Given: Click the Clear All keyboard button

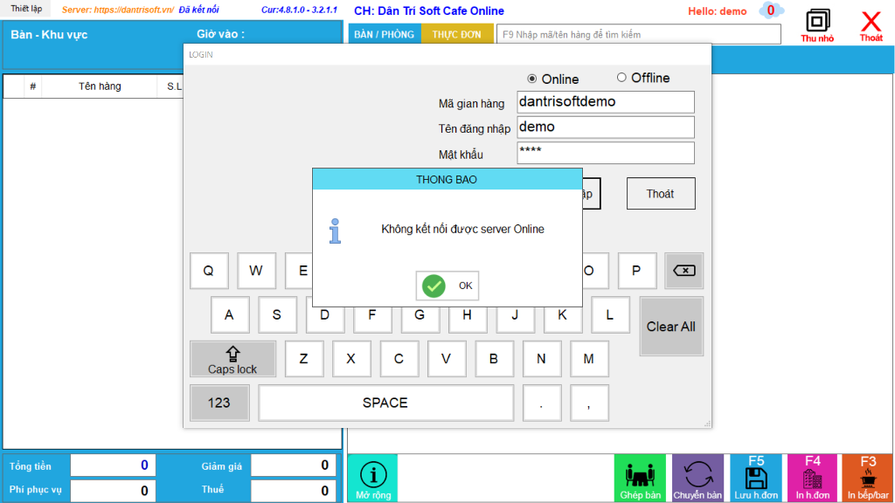Looking at the screenshot, I should pyautogui.click(x=671, y=327).
